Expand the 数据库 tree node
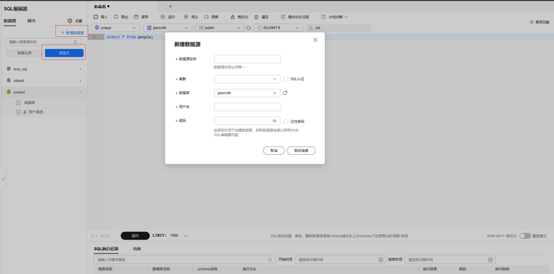The height and width of the screenshot is (274, 554). tap(18, 103)
